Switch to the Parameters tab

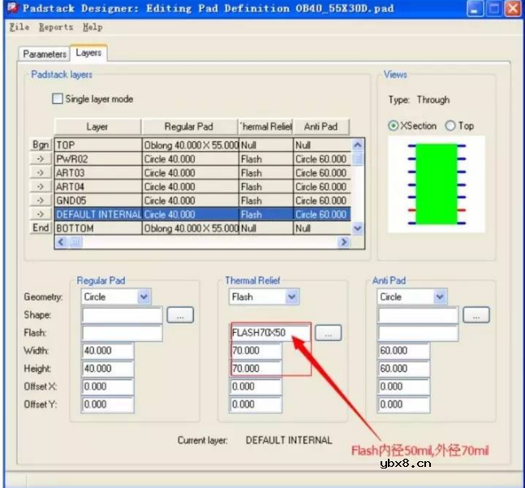click(45, 54)
